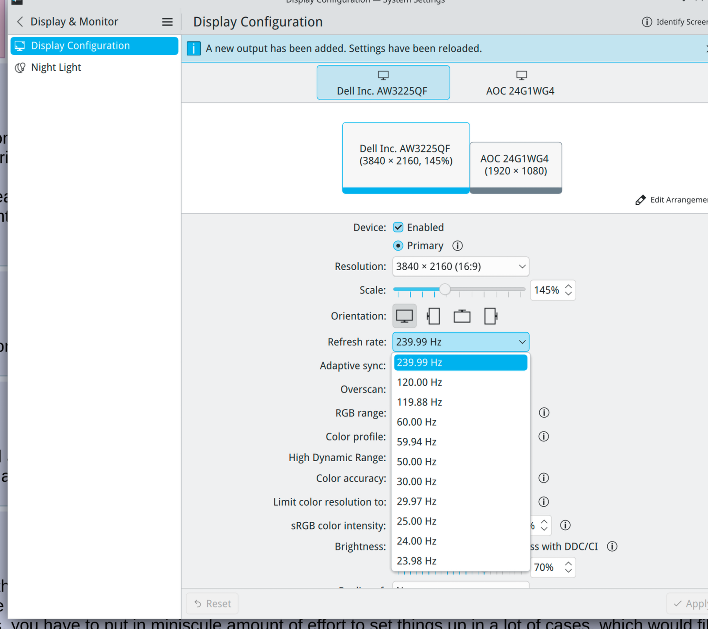
Task: Decrease scale with down arrow
Action: coord(568,294)
